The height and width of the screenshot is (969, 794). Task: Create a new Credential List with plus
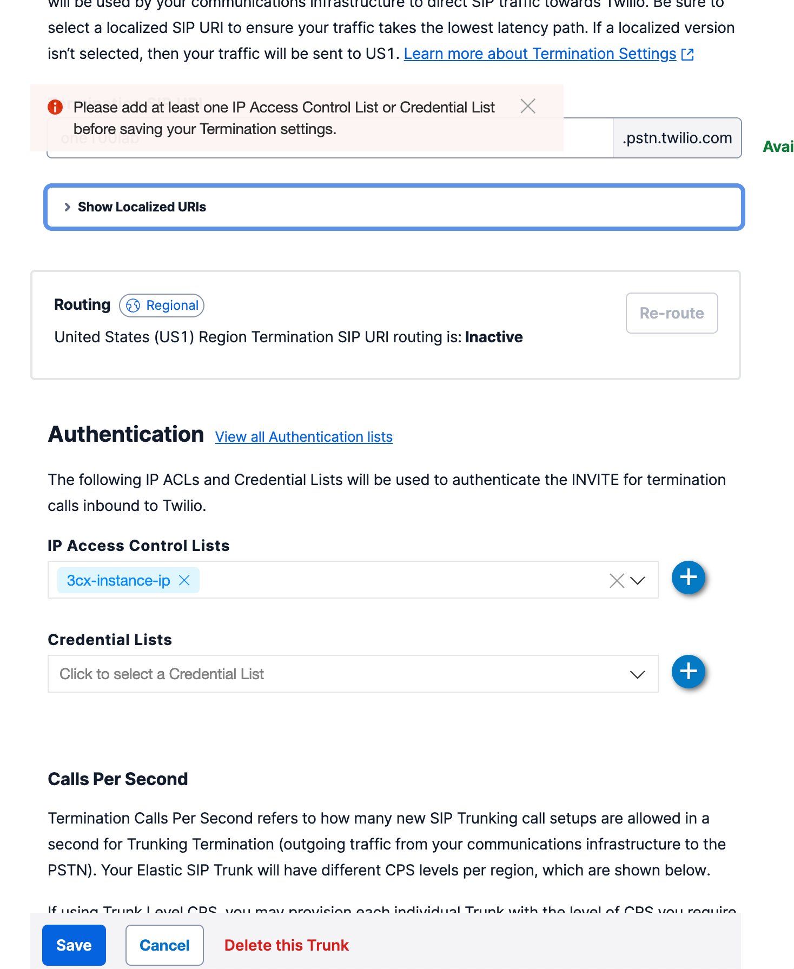[x=688, y=672]
